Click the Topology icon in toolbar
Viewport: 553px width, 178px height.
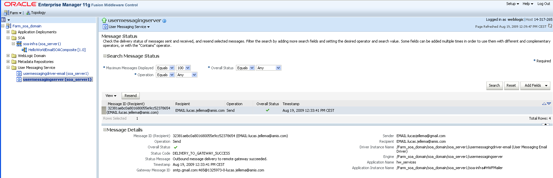click(28, 13)
